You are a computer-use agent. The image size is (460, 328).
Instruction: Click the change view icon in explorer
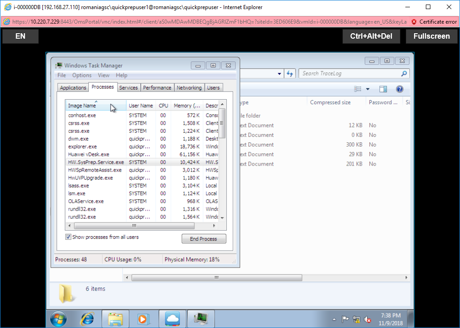coord(358,89)
